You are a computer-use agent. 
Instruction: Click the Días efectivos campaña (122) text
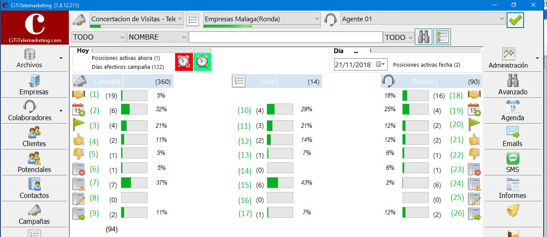tap(128, 67)
